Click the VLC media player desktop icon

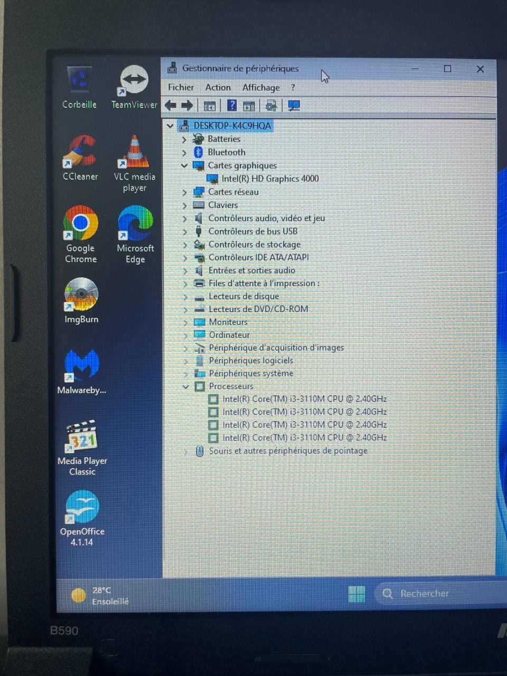135,163
